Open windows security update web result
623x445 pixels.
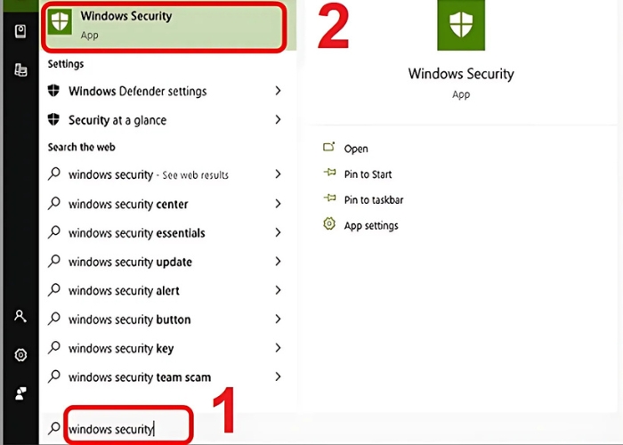pos(130,262)
